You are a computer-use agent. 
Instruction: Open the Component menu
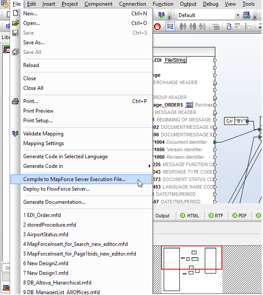coord(98,4)
